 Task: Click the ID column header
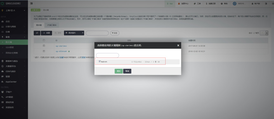[x=56, y=40]
